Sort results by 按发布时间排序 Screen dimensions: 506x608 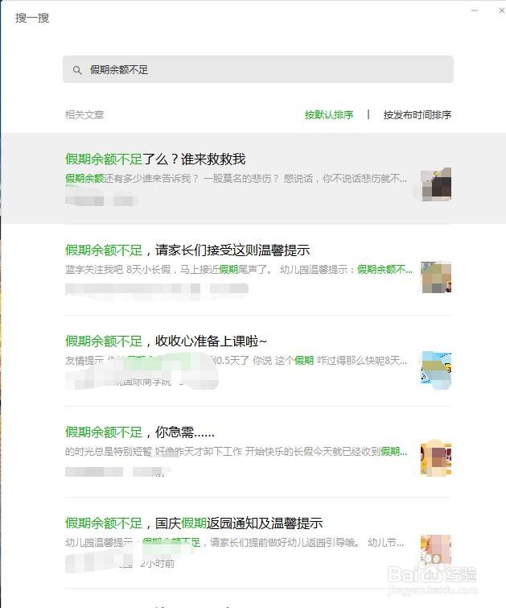point(418,115)
